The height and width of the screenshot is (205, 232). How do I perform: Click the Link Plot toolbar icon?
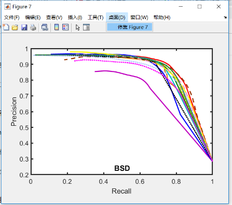point(45,27)
